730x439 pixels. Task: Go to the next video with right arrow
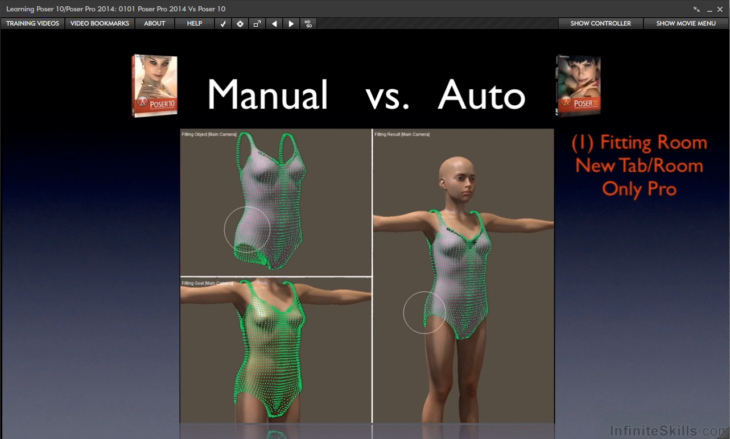tap(291, 24)
